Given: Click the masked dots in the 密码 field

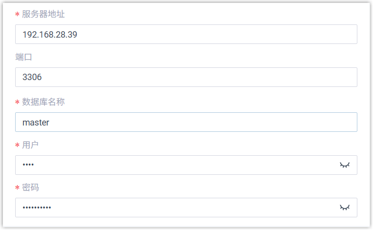Looking at the screenshot, I should tap(37, 208).
